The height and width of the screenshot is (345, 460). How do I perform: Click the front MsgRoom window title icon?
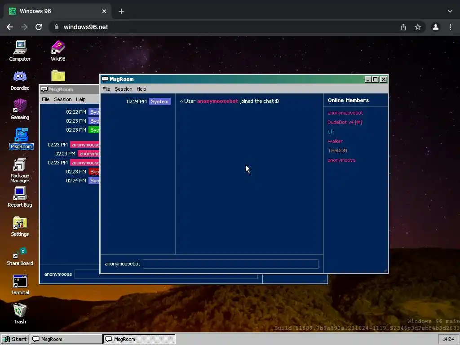105,79
